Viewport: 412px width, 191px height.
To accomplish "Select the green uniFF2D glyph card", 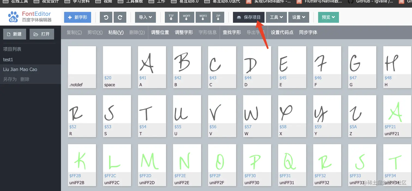I will click(152, 165).
